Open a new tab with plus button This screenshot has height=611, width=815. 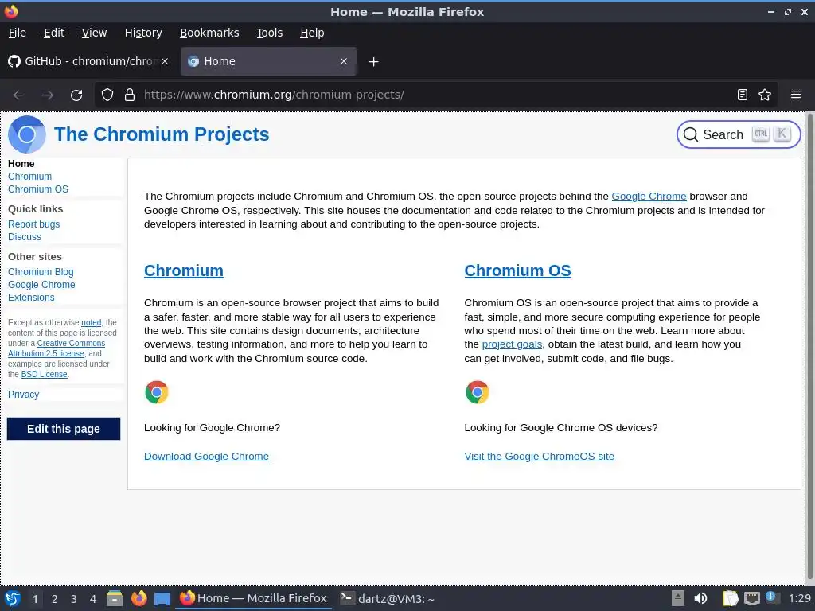pyautogui.click(x=373, y=62)
